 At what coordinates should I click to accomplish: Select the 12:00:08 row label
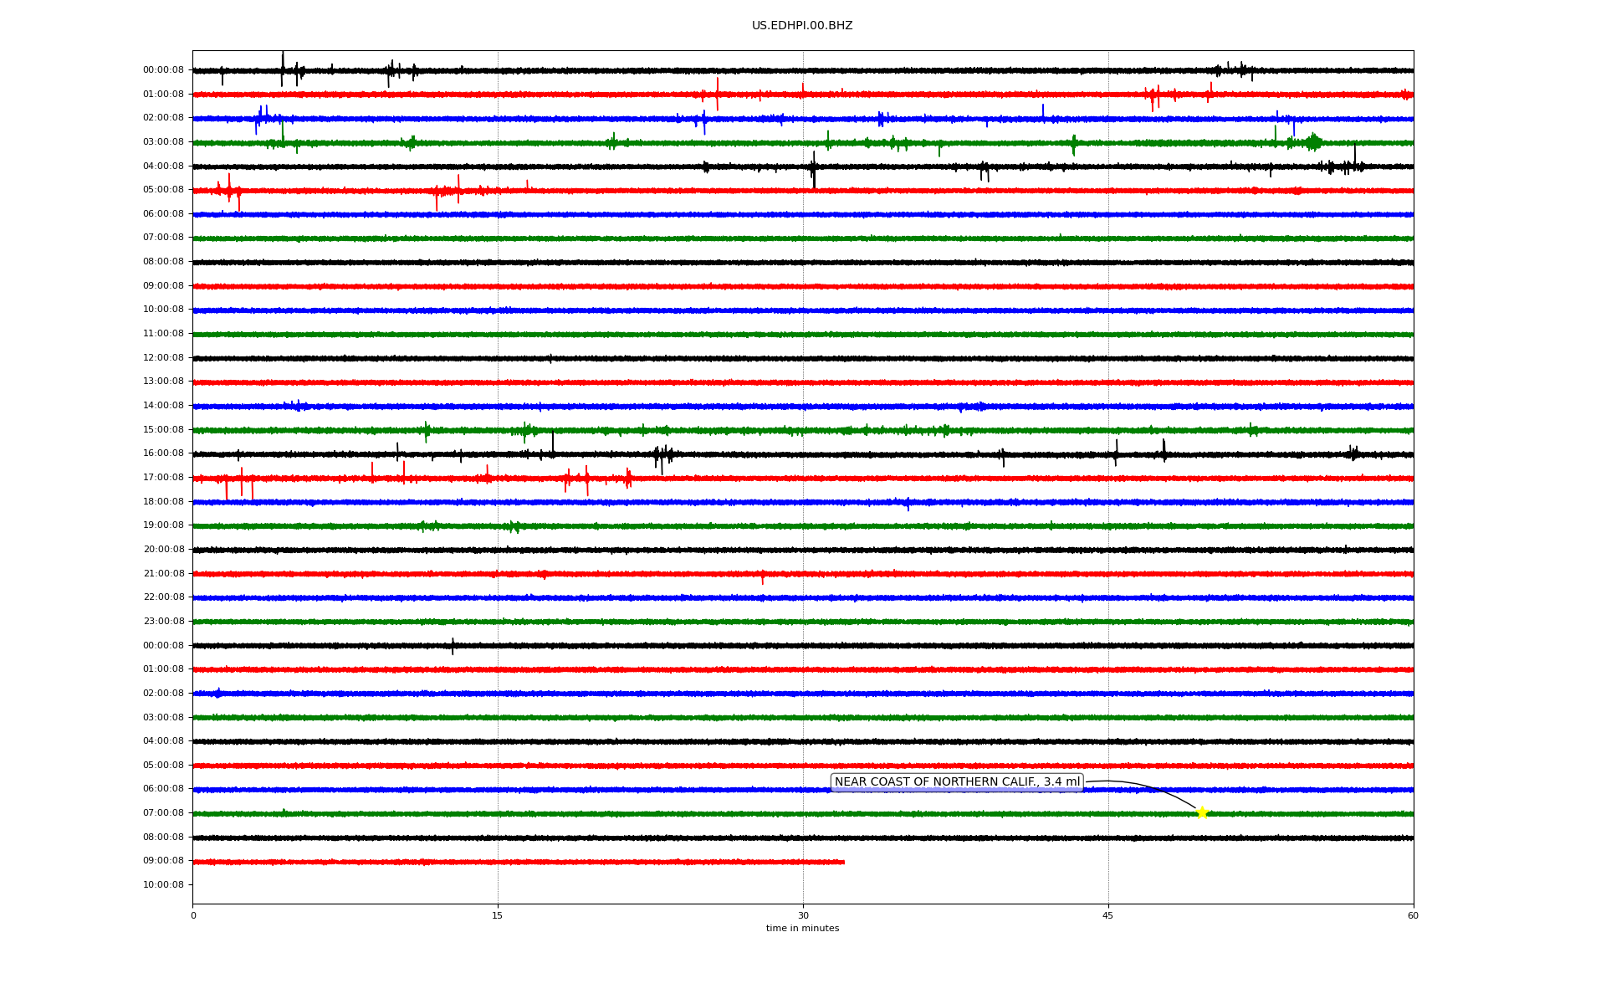163,358
